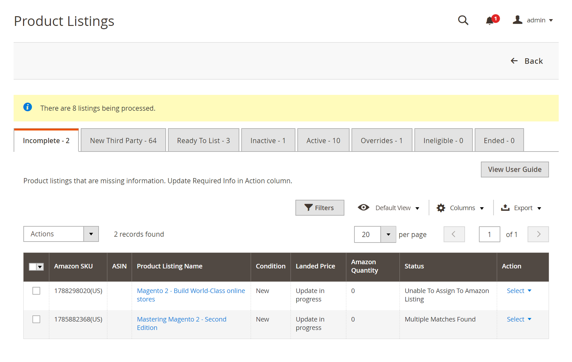Go to next page arrow
572x362 pixels.
click(538, 234)
